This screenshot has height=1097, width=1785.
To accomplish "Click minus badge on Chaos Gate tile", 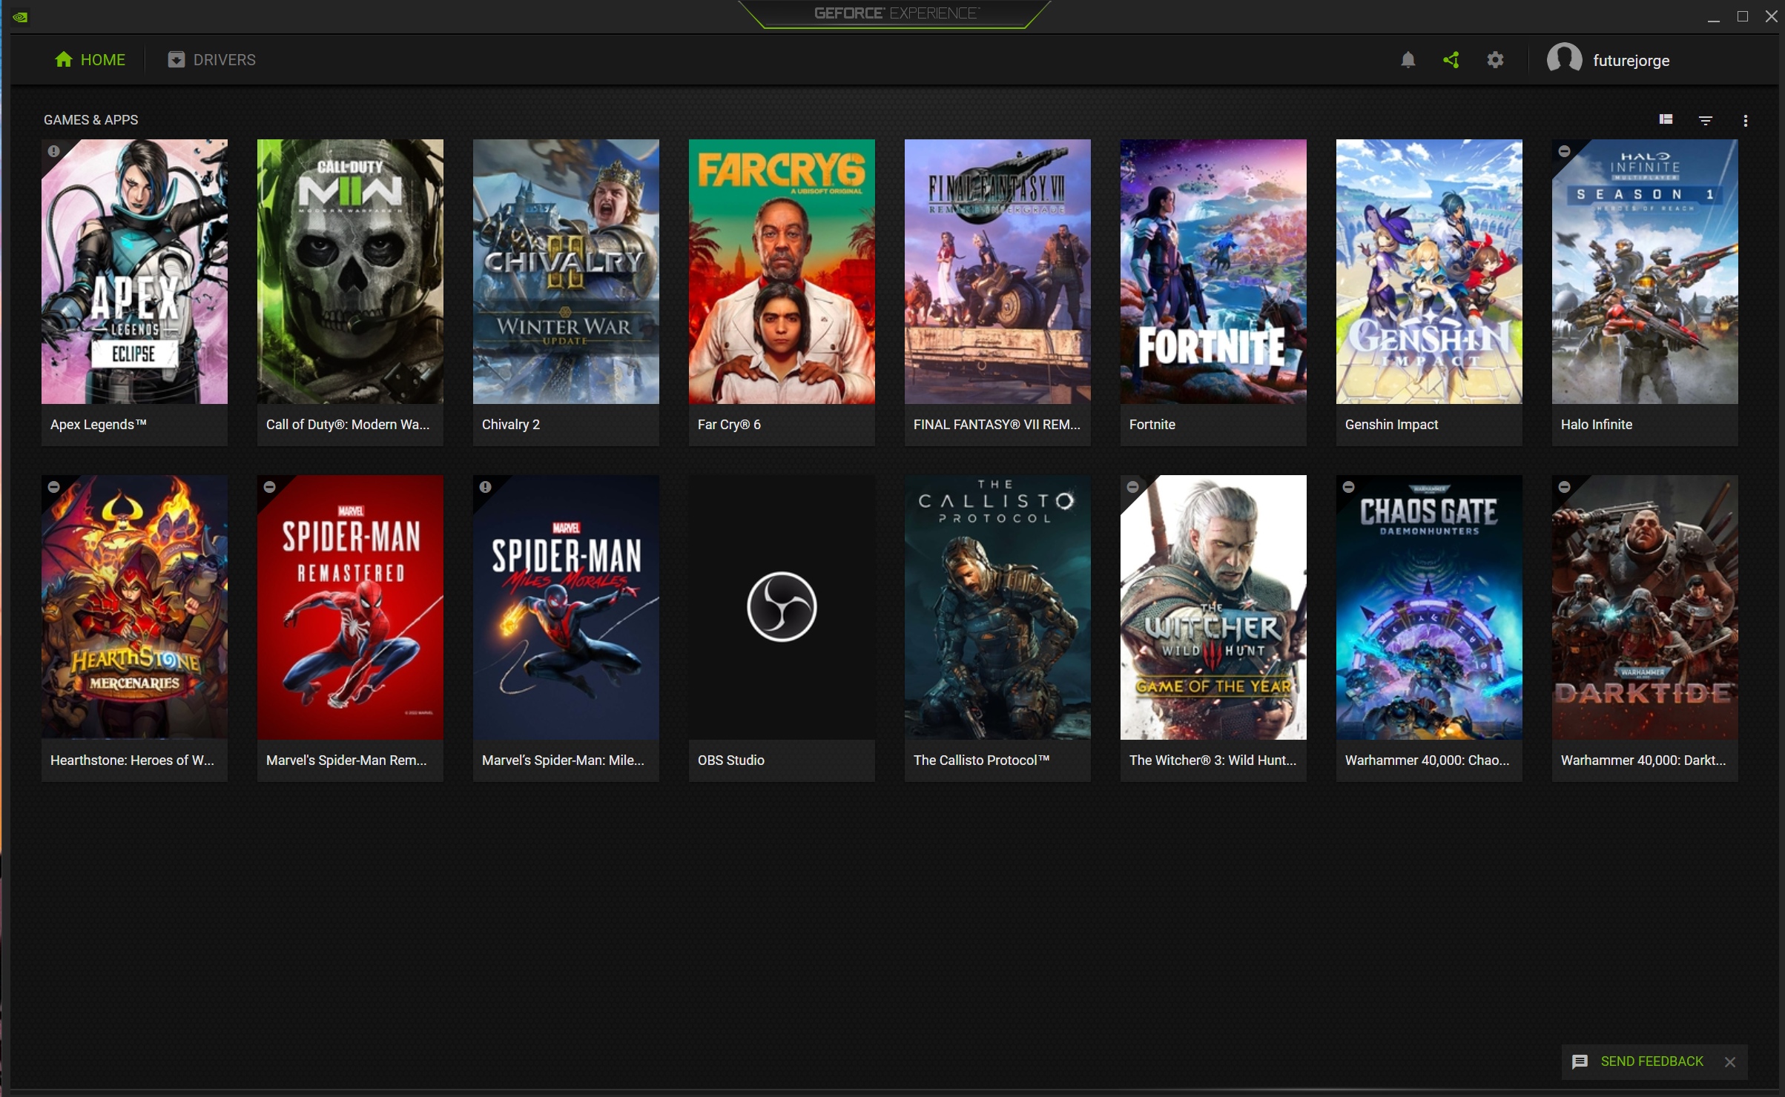I will (x=1348, y=487).
